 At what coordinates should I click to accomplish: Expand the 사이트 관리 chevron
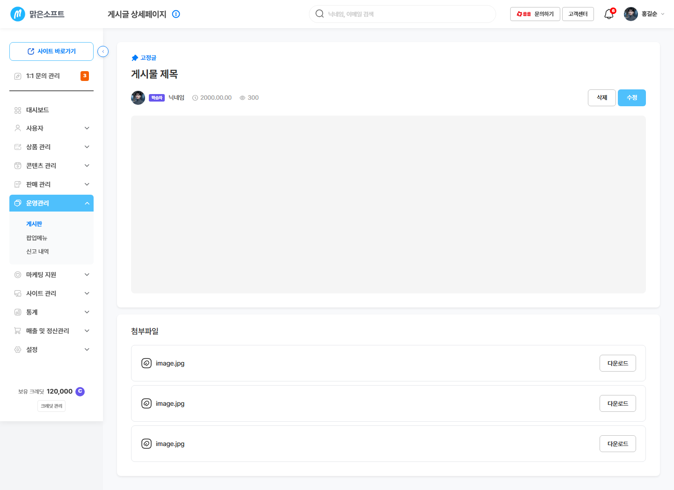(87, 293)
